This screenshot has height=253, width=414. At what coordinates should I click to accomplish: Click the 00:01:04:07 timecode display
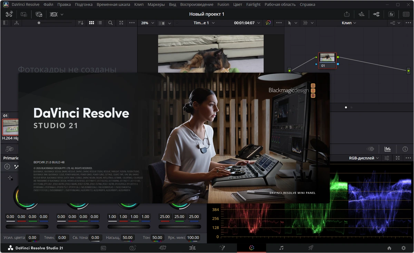point(244,23)
